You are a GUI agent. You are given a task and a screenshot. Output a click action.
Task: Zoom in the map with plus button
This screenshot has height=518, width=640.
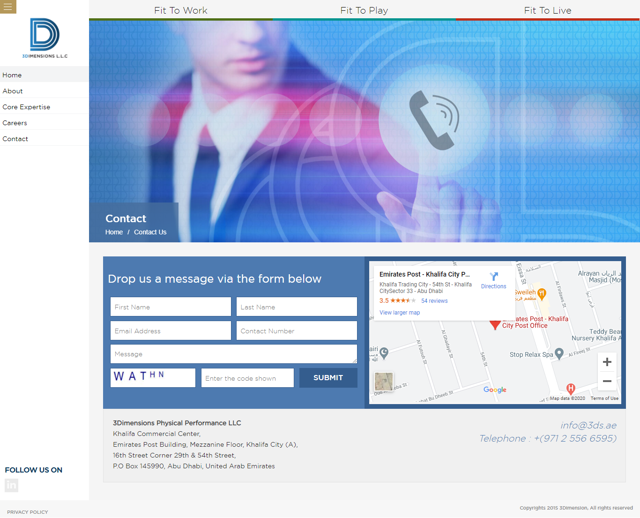[x=607, y=362]
